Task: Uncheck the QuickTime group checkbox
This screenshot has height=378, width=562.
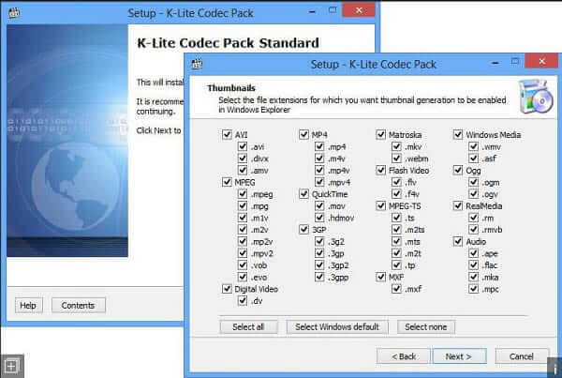Action: 303,194
